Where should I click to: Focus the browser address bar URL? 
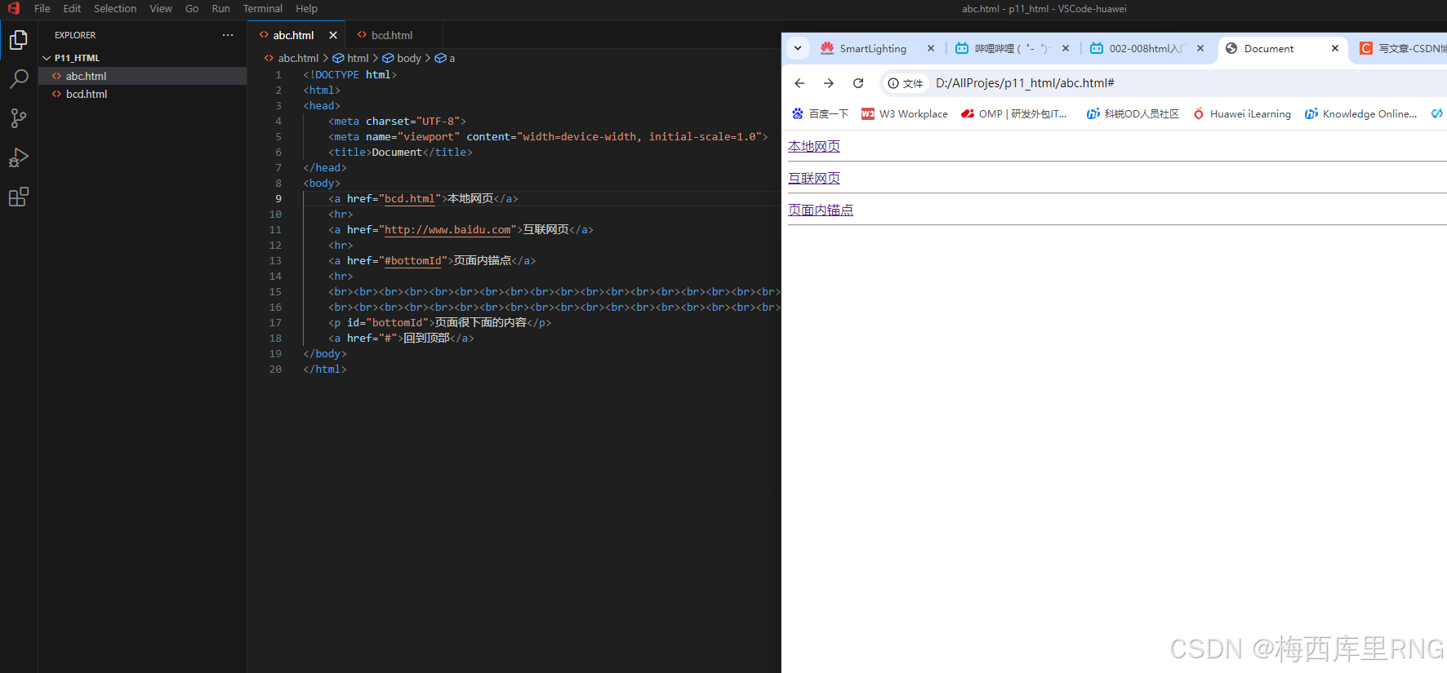coord(1025,83)
